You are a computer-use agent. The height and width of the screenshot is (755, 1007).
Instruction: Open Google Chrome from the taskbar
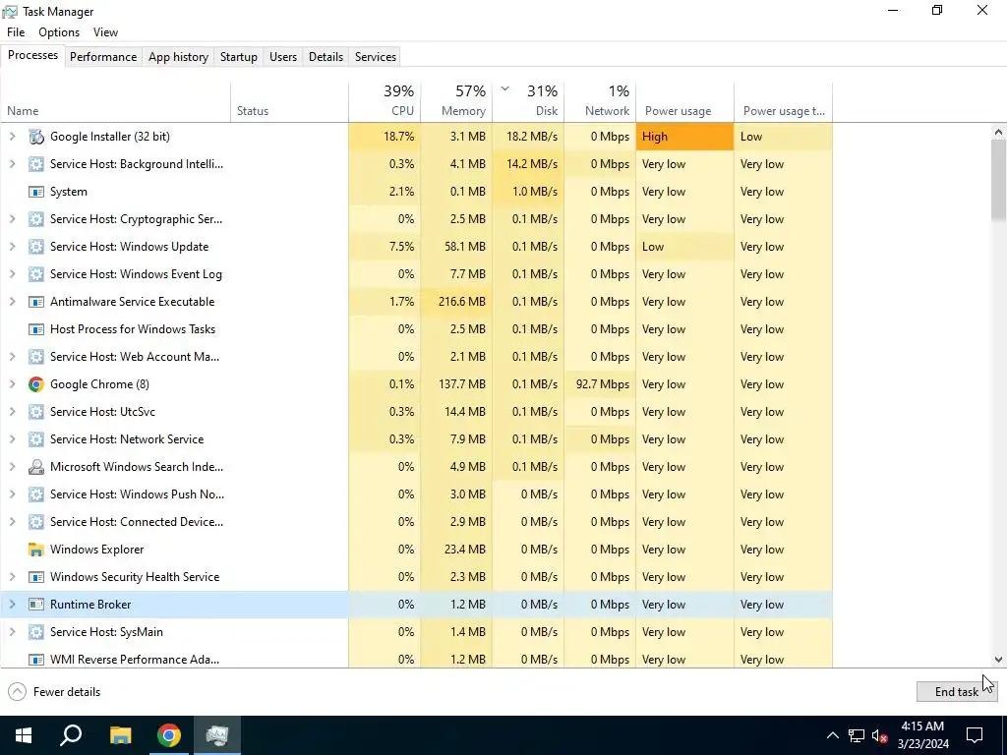(x=169, y=735)
